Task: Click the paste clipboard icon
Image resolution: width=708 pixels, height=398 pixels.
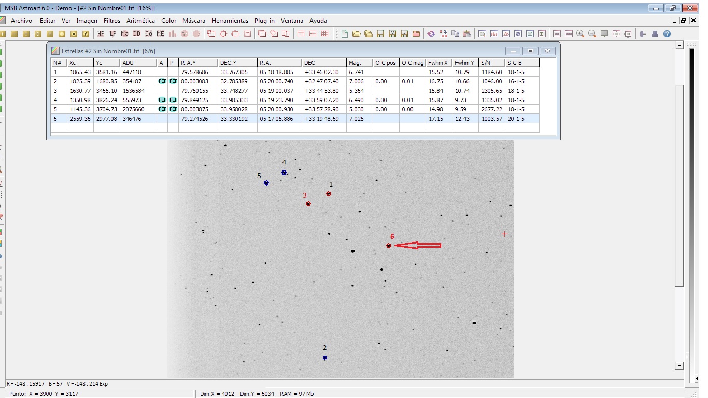Action: (x=467, y=34)
